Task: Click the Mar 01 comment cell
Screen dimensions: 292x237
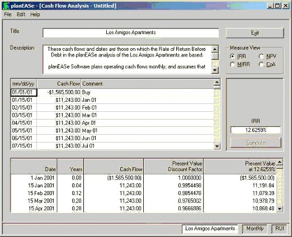Action: [147, 115]
